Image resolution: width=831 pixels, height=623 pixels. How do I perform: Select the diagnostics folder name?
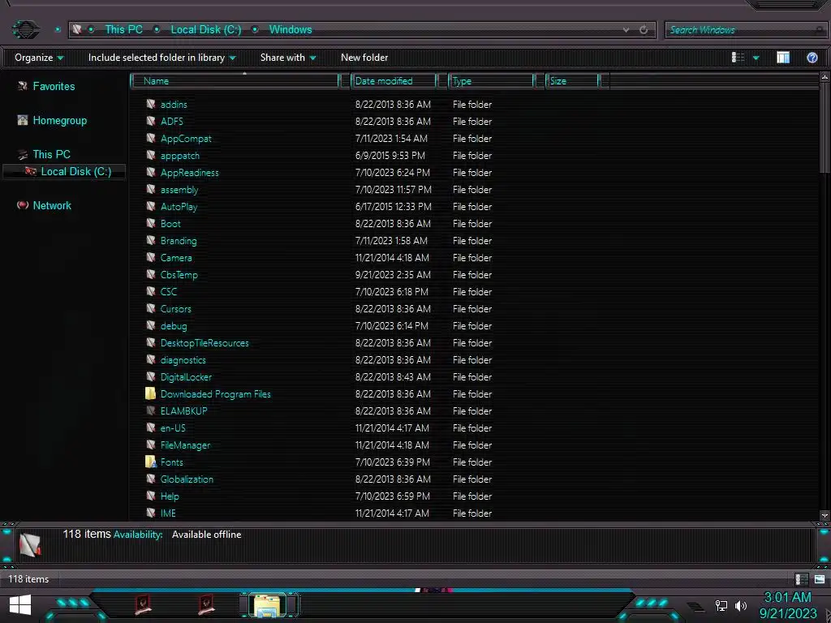click(183, 359)
